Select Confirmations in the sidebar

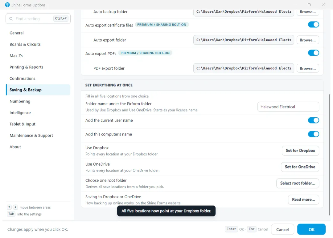[x=38, y=79]
